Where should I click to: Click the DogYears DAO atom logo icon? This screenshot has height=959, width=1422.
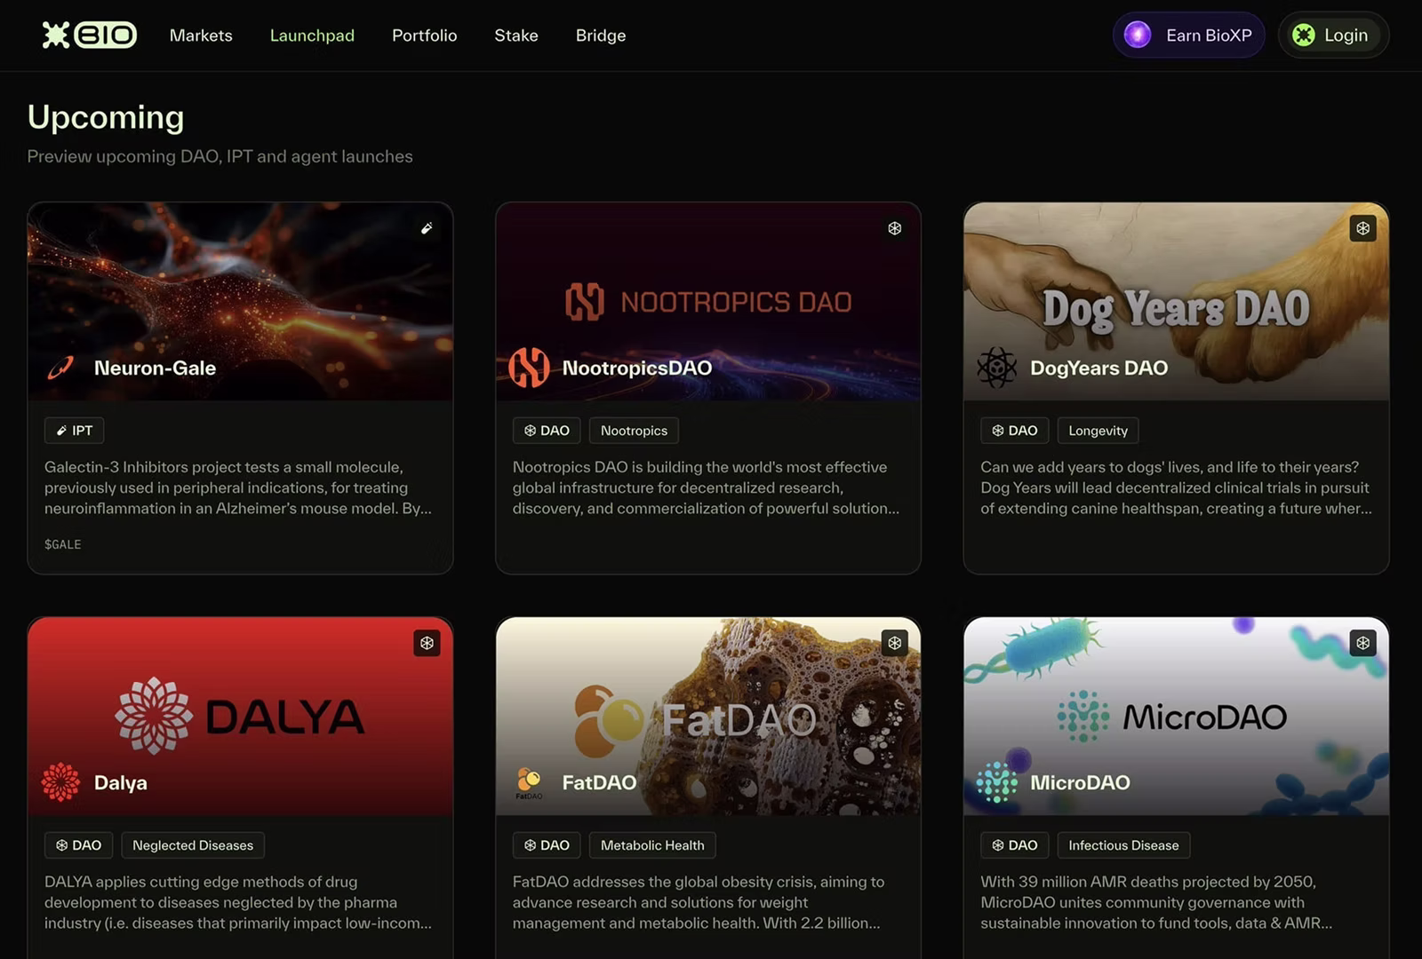(x=997, y=368)
